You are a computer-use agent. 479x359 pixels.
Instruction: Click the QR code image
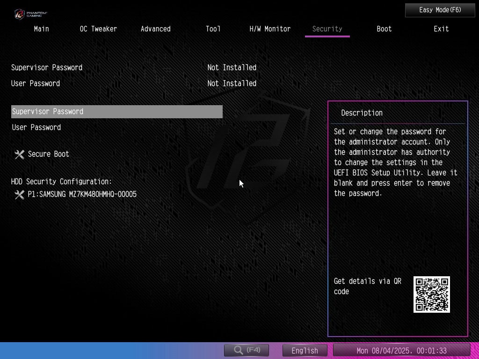tap(432, 294)
